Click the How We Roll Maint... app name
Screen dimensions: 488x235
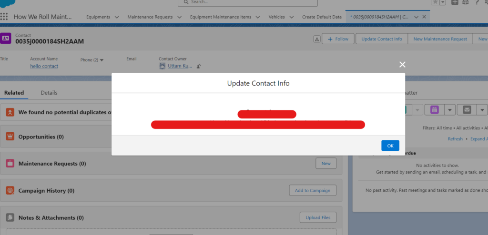(42, 17)
